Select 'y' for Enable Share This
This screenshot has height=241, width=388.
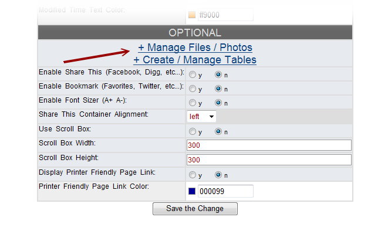pos(193,74)
